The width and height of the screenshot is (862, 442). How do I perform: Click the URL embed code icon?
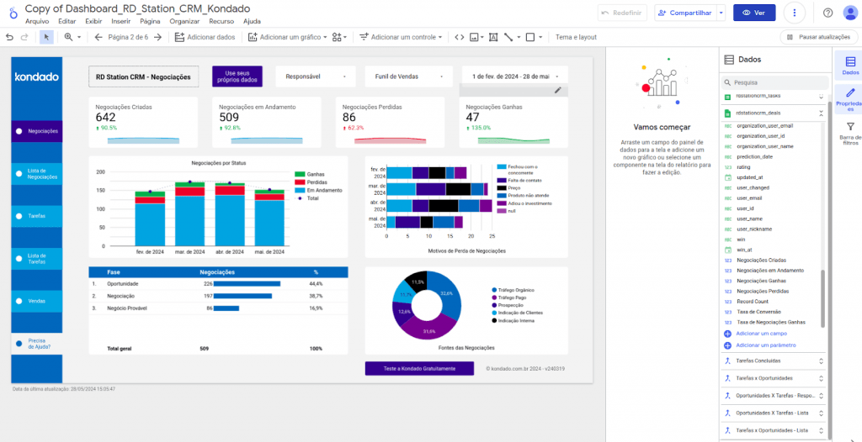coord(459,37)
